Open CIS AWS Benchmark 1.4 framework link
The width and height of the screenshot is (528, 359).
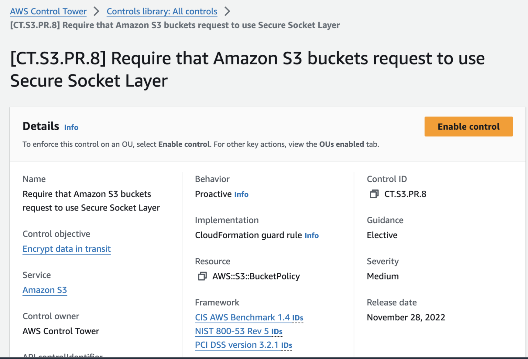(x=242, y=318)
